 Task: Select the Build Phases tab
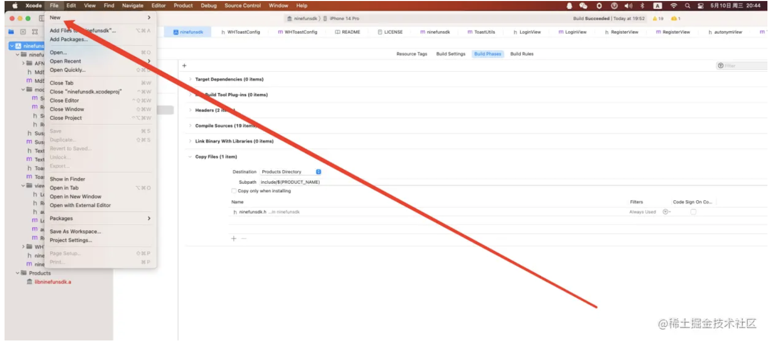[x=487, y=54]
